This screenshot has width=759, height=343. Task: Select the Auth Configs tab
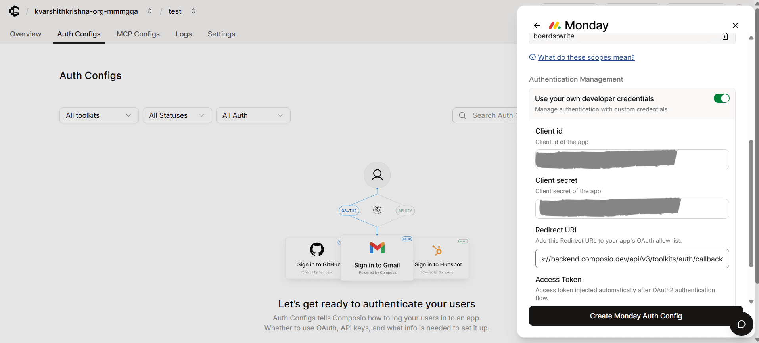click(79, 34)
